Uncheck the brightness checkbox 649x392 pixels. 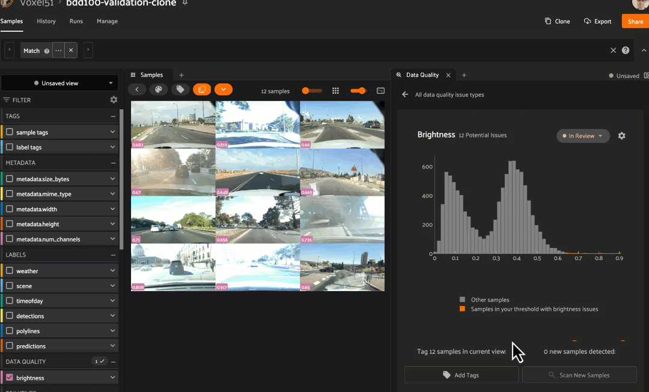click(x=10, y=378)
